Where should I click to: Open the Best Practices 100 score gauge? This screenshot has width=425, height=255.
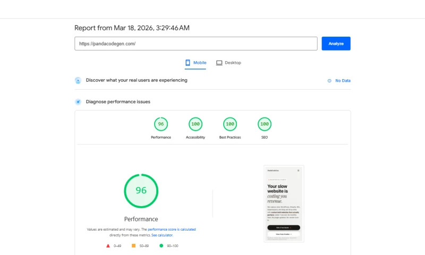click(230, 124)
